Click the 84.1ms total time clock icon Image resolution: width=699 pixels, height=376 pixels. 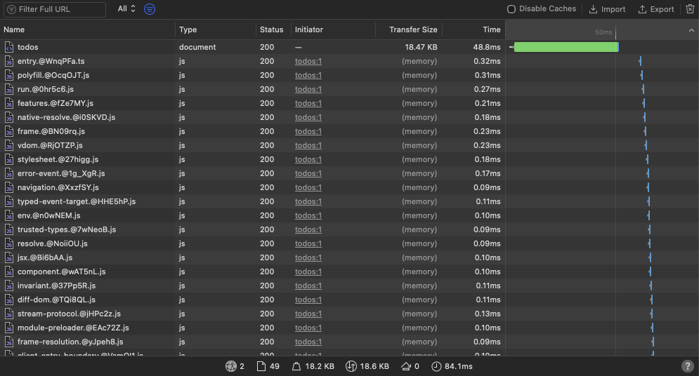pos(436,366)
